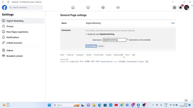Open YouTube app from taskbar
This screenshot has height=108, width=193.
pos(116,105)
